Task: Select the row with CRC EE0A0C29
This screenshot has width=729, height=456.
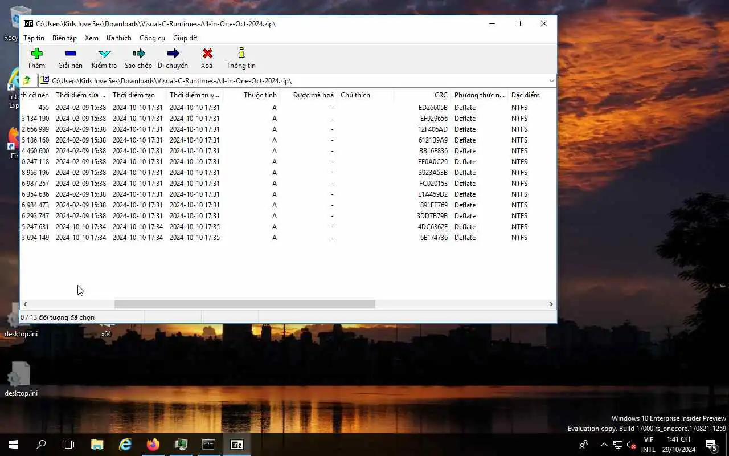Action: (288, 162)
